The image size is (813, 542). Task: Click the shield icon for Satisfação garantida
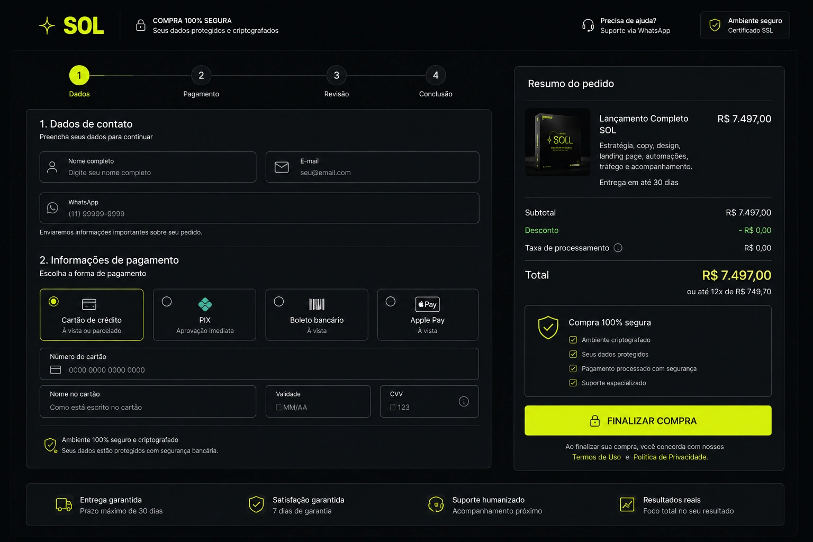click(257, 505)
